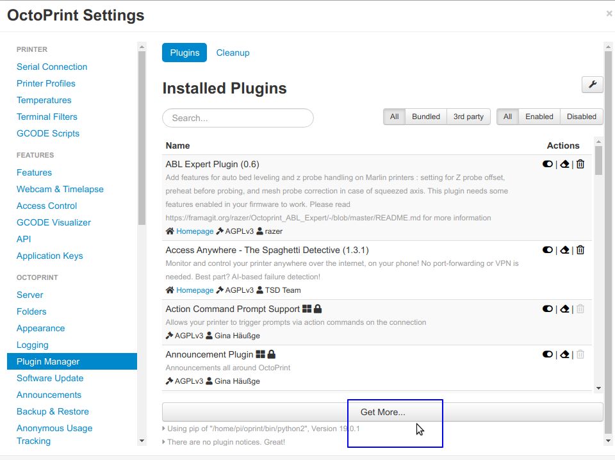Switch to the Cleanup tab
The width and height of the screenshot is (615, 460).
233,53
